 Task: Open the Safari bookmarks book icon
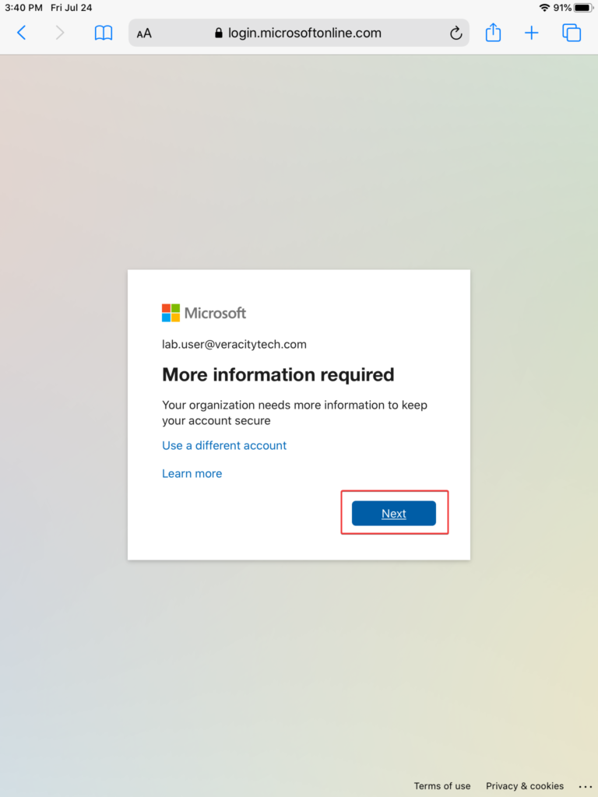pos(103,33)
